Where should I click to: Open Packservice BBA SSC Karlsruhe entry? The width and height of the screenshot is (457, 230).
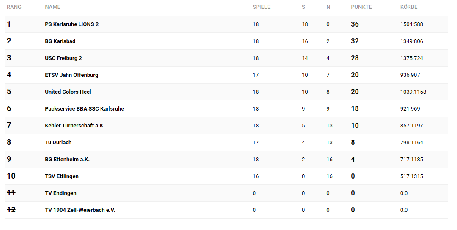(x=85, y=109)
